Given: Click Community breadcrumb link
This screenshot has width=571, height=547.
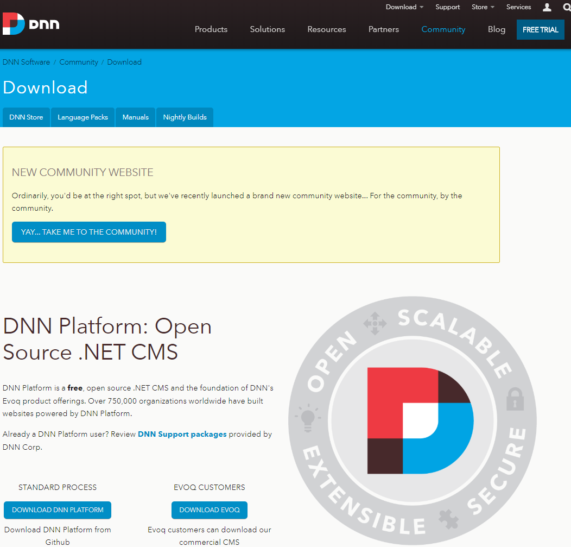Looking at the screenshot, I should coord(79,62).
